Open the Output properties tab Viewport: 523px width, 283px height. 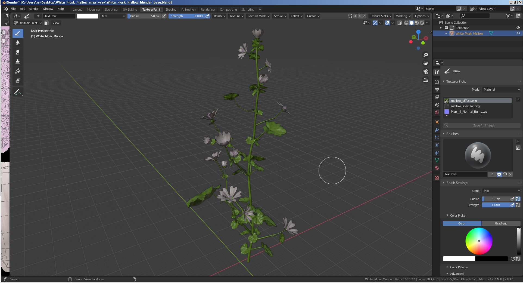437,89
